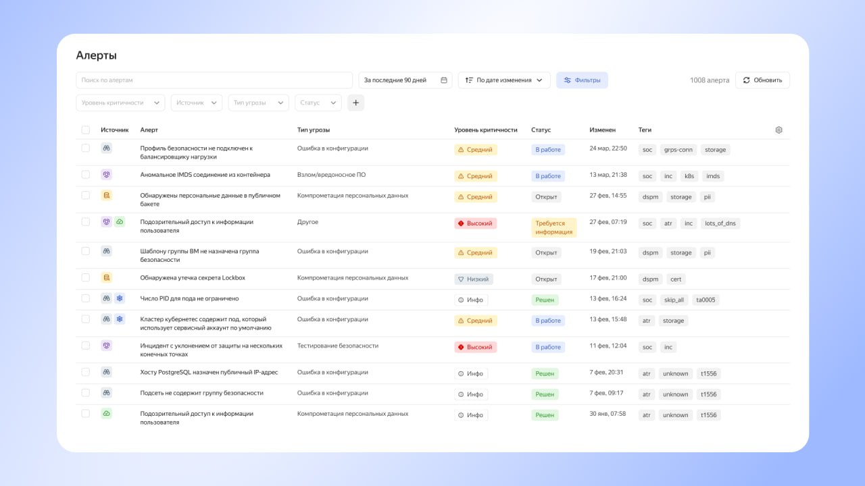
Task: Click Статус column header
Action: [541, 130]
